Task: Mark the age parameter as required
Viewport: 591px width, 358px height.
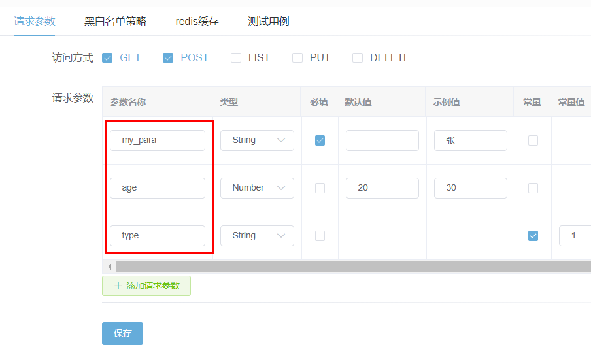Action: (320, 188)
